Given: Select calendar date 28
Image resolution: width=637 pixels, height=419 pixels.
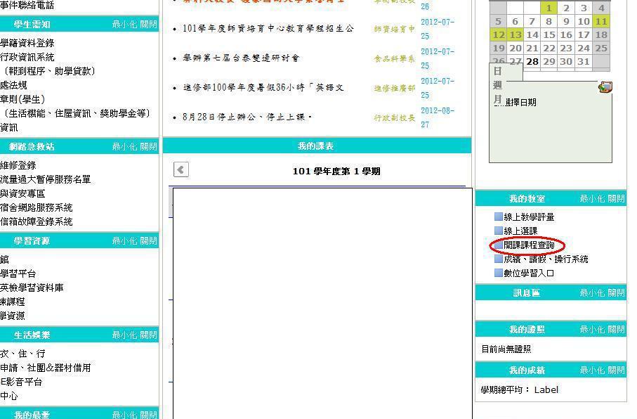Looking at the screenshot, I should point(532,61).
